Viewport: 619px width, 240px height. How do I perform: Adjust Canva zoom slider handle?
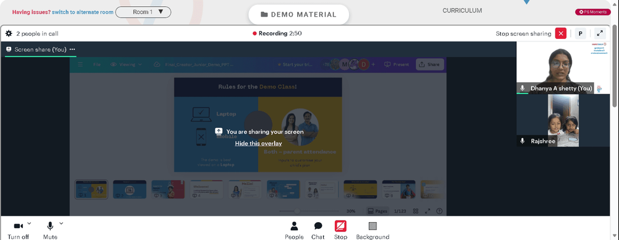coord(297,211)
